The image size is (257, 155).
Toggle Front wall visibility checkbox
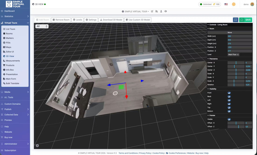pyautogui.click(x=229, y=93)
